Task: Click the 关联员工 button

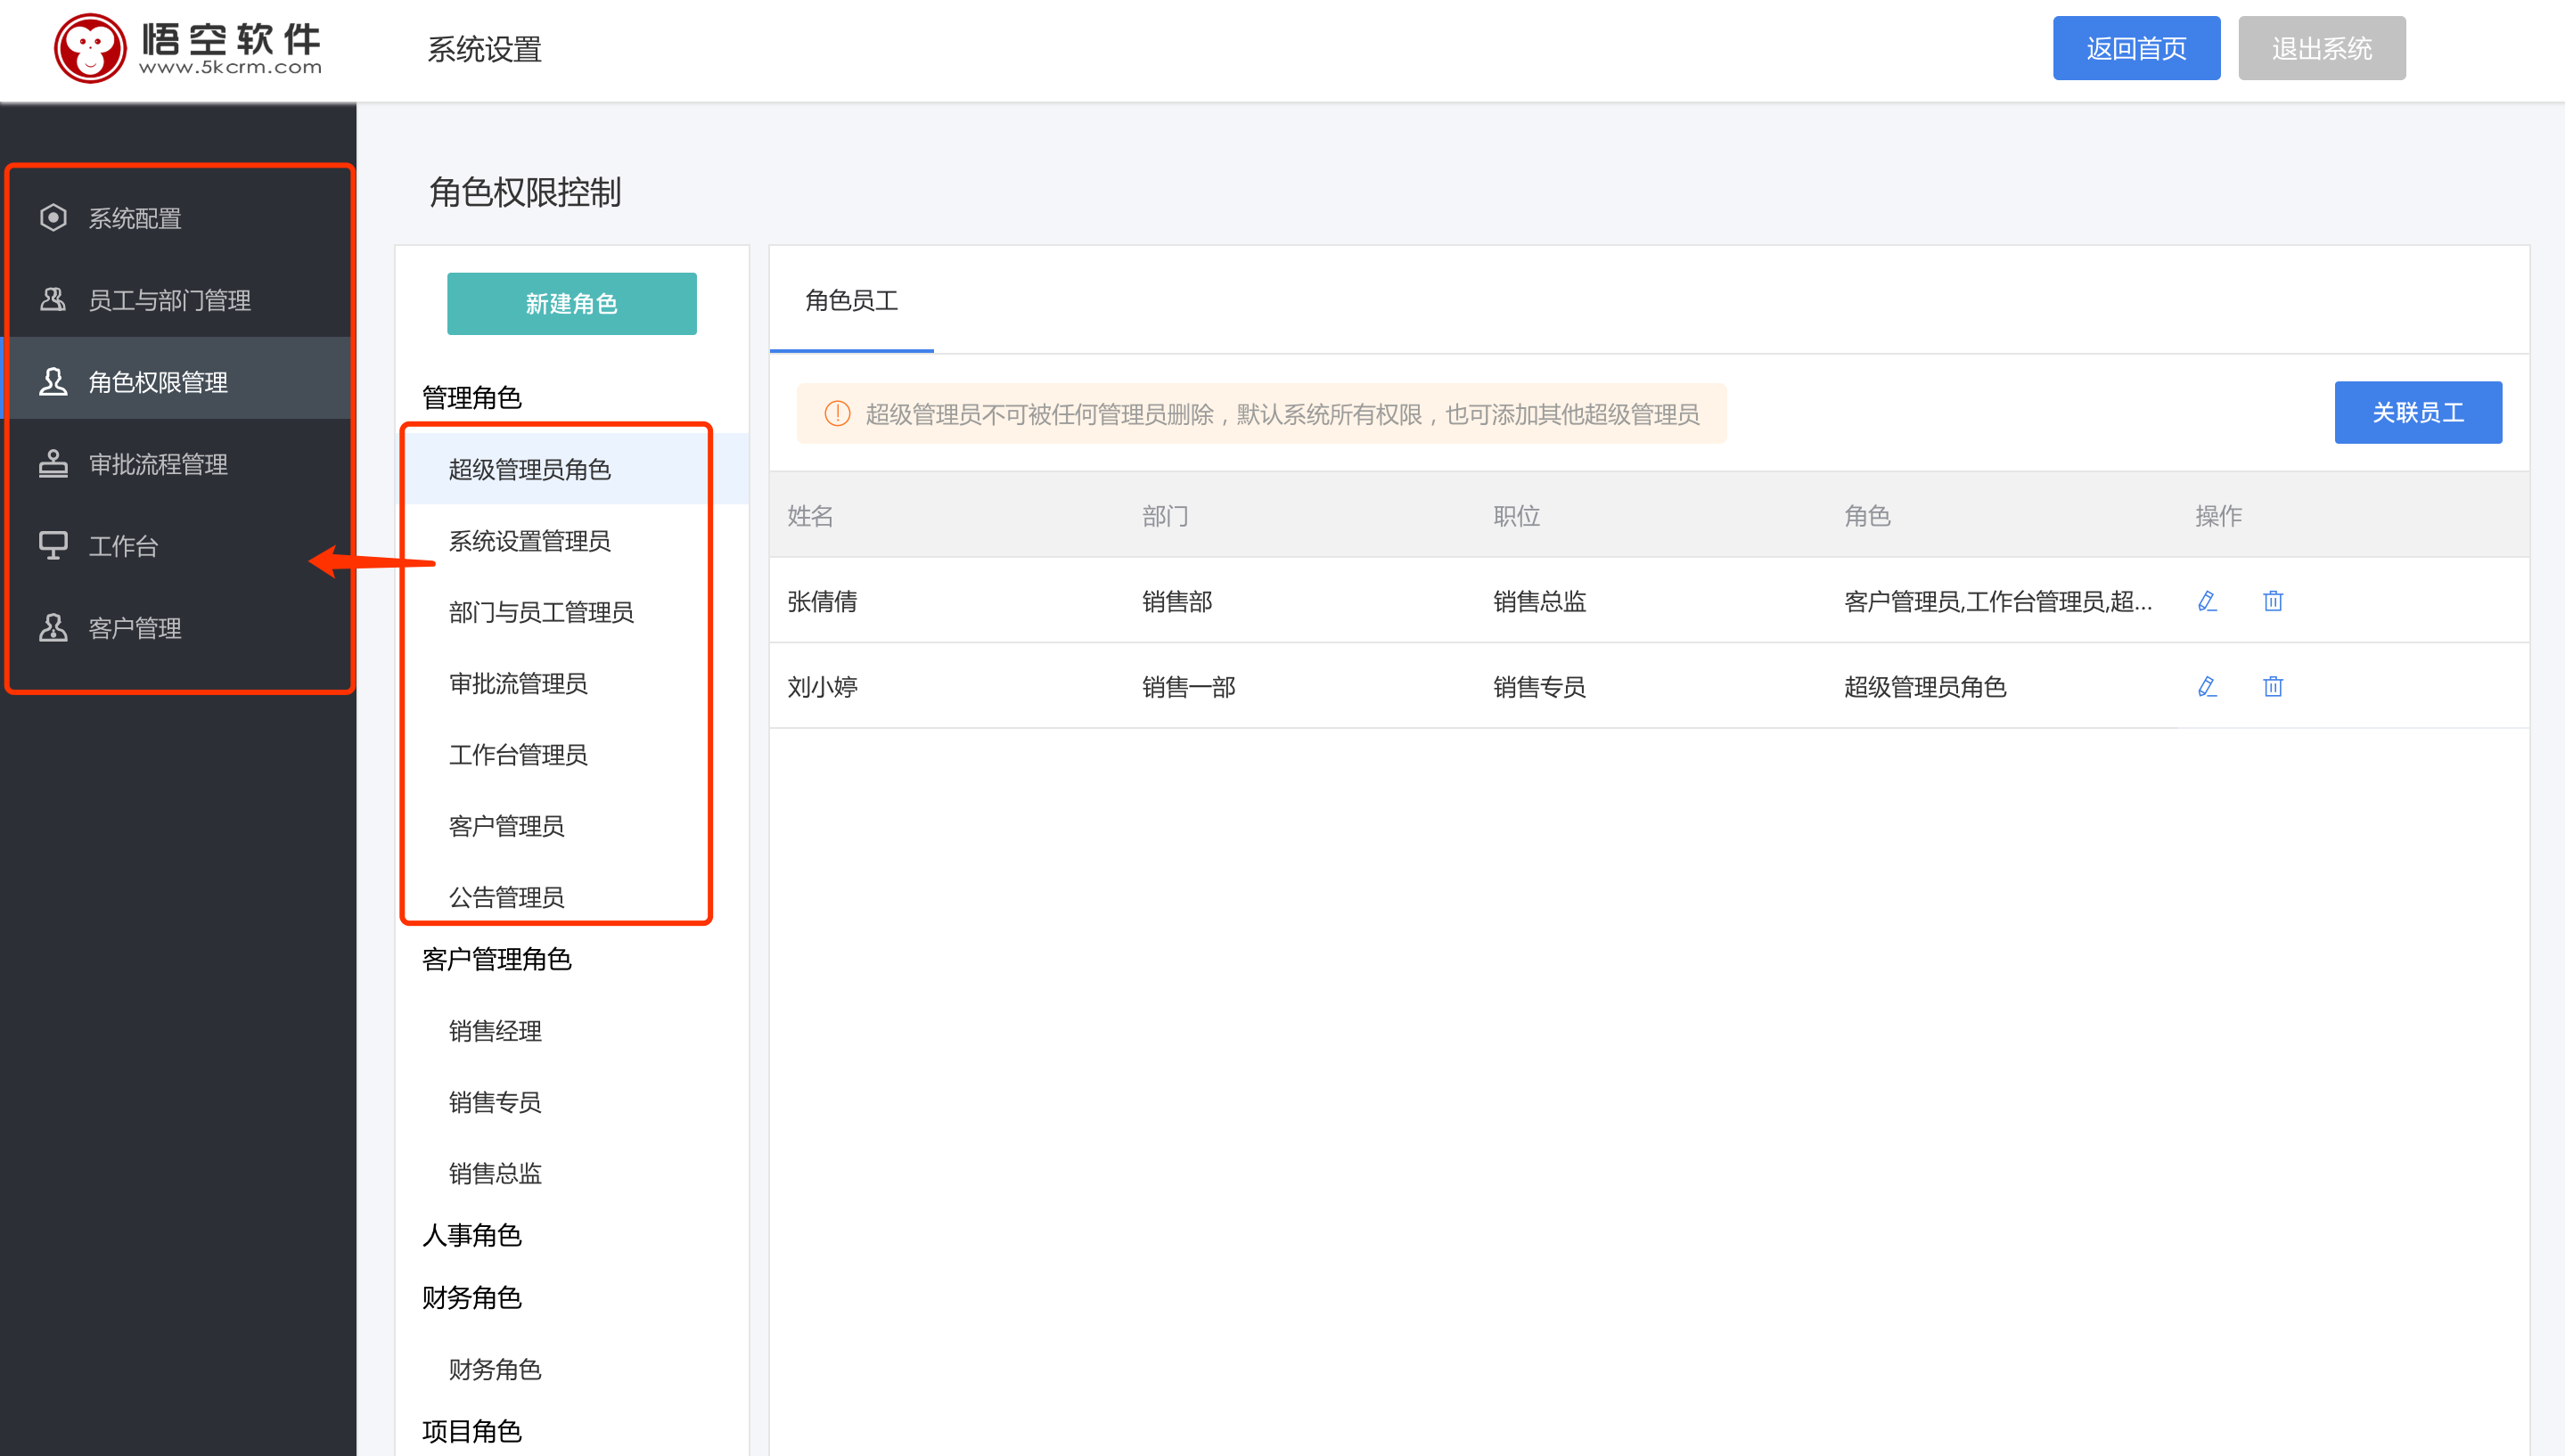Action: (2418, 412)
